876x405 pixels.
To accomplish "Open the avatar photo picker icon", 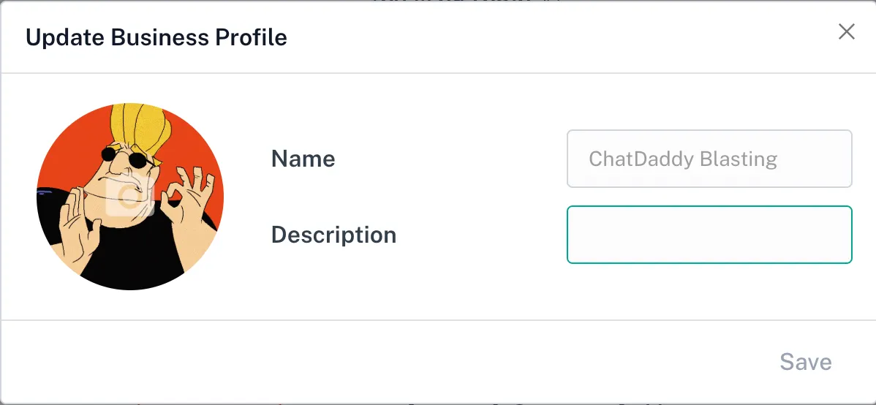I will tap(130, 197).
